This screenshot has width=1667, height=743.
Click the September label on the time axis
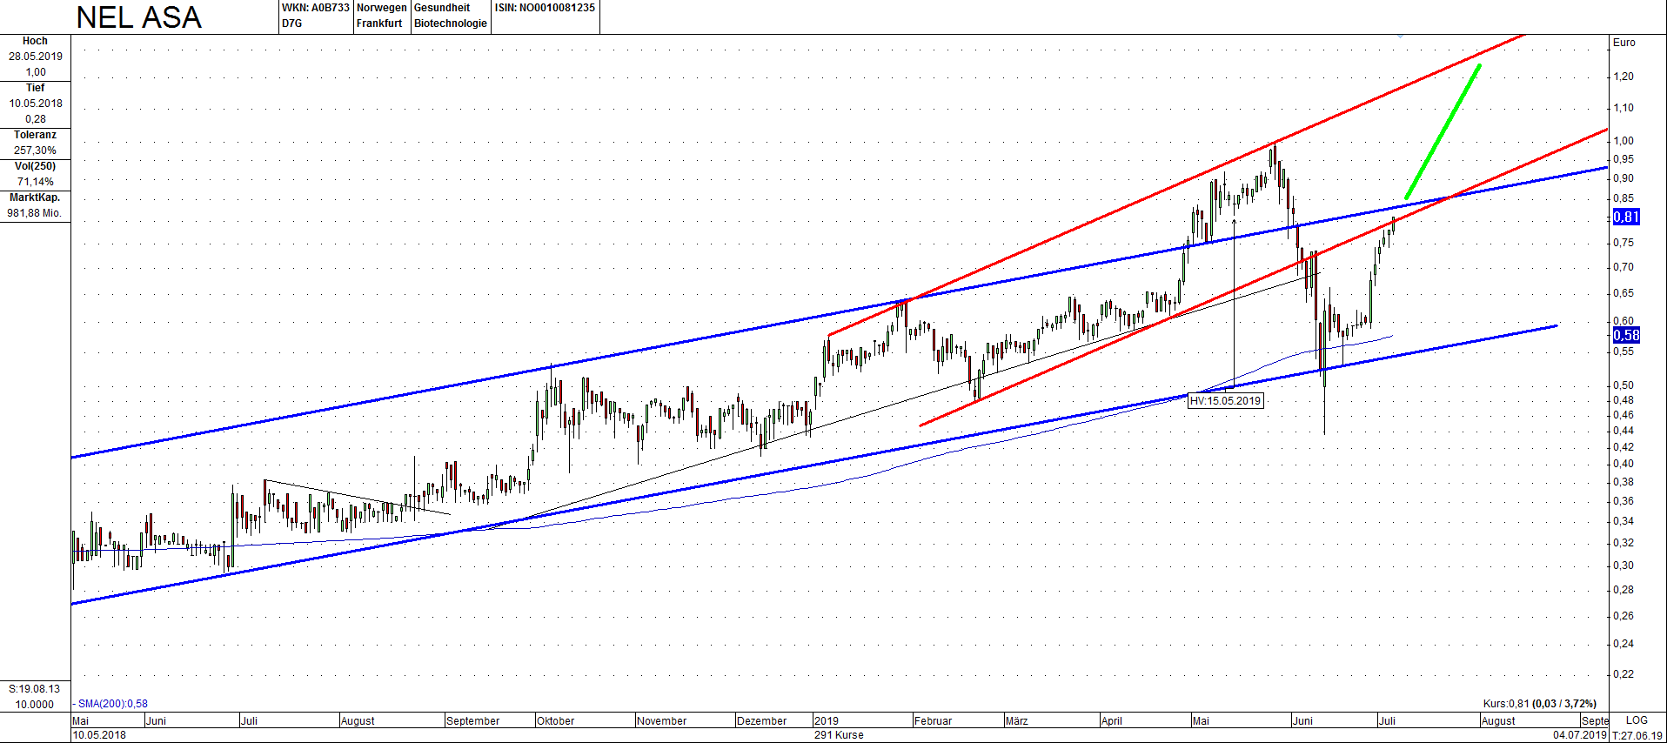click(473, 721)
